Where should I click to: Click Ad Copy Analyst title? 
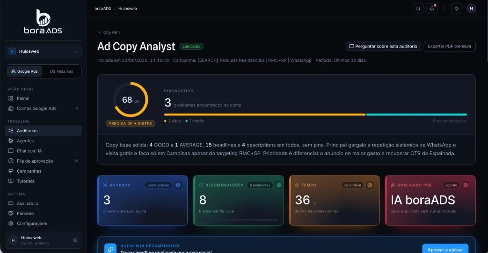click(x=136, y=47)
